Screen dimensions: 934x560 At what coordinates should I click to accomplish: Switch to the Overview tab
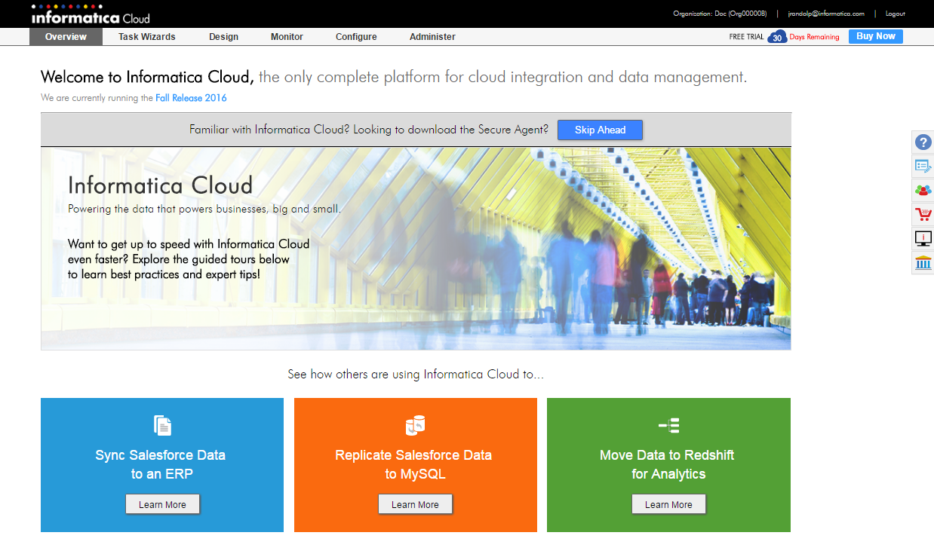pyautogui.click(x=66, y=37)
